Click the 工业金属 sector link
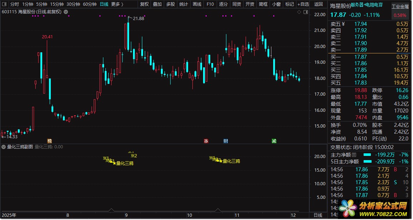 pos(400,7)
